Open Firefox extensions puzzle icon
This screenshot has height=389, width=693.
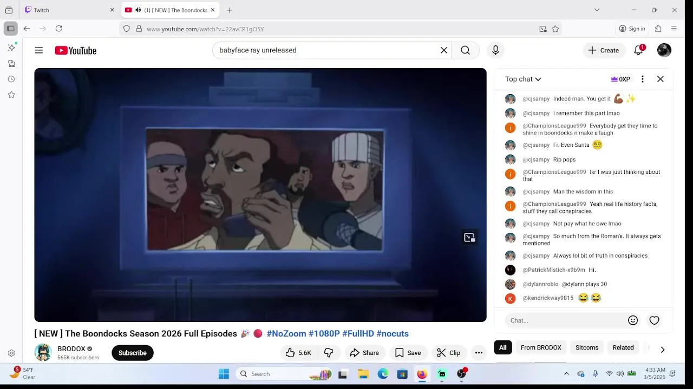pyautogui.click(x=658, y=29)
